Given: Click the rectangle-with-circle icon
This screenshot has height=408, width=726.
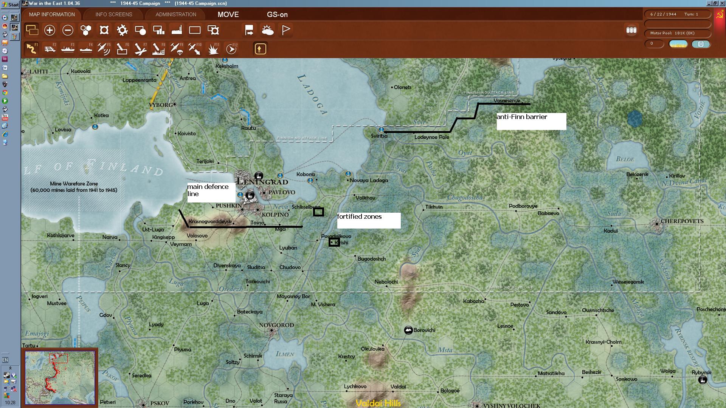Looking at the screenshot, I should (x=140, y=30).
